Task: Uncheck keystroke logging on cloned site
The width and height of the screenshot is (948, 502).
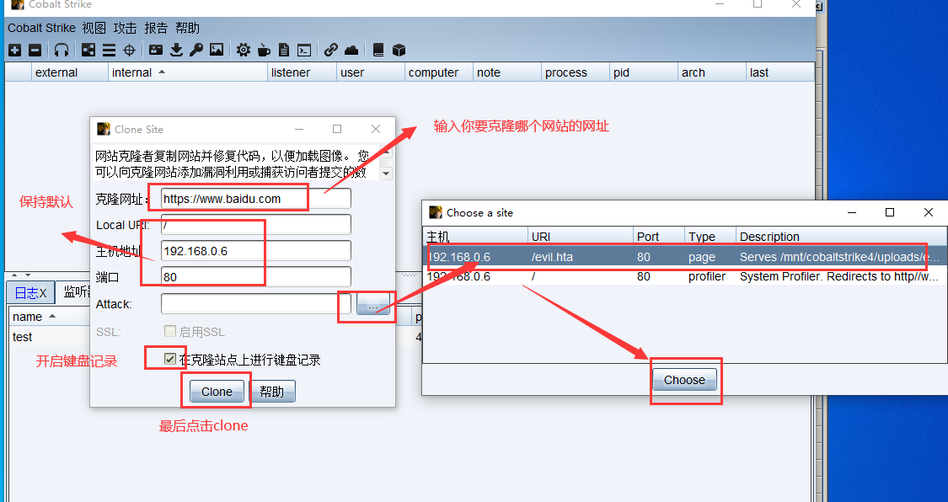Action: click(170, 360)
